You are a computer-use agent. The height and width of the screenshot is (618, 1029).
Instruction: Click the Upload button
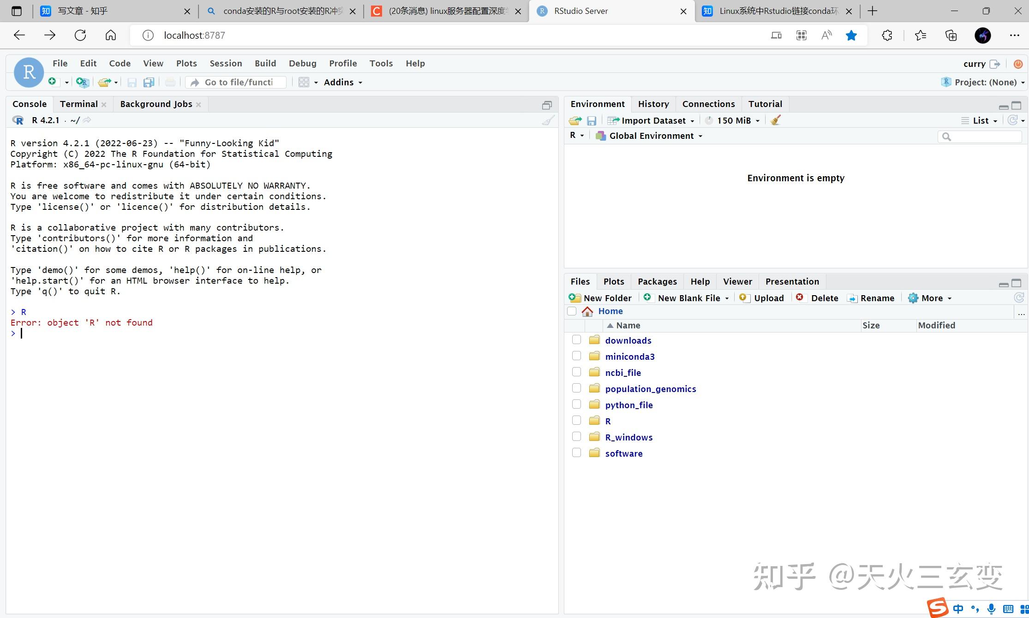pyautogui.click(x=761, y=298)
